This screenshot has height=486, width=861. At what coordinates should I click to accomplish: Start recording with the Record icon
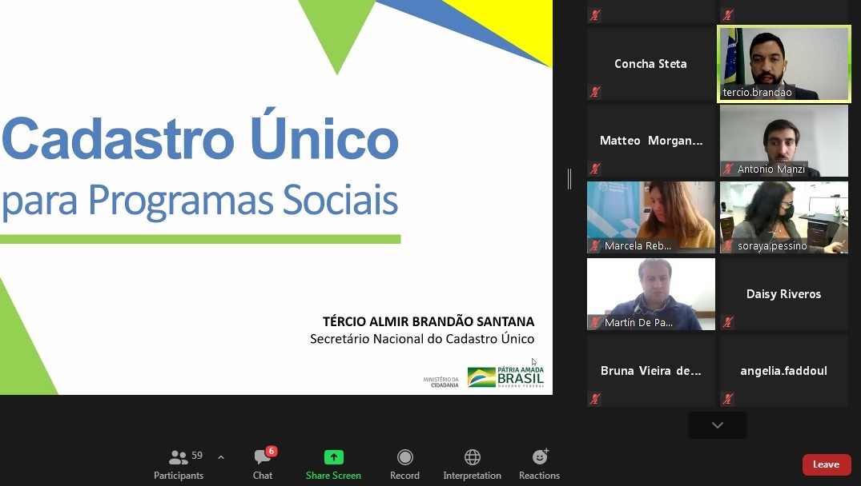tap(404, 457)
